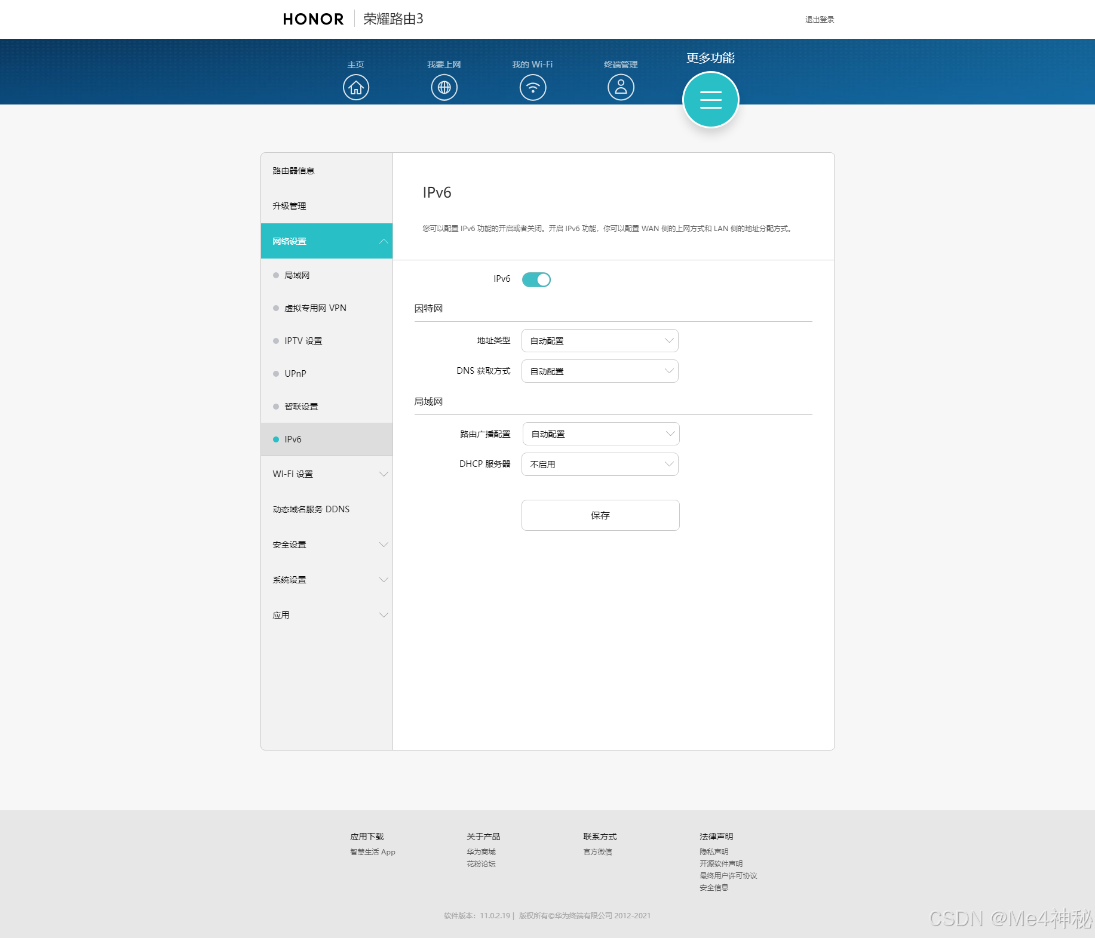Open 虚拟专用网 VPN settings
Image resolution: width=1095 pixels, height=938 pixels.
coord(327,308)
